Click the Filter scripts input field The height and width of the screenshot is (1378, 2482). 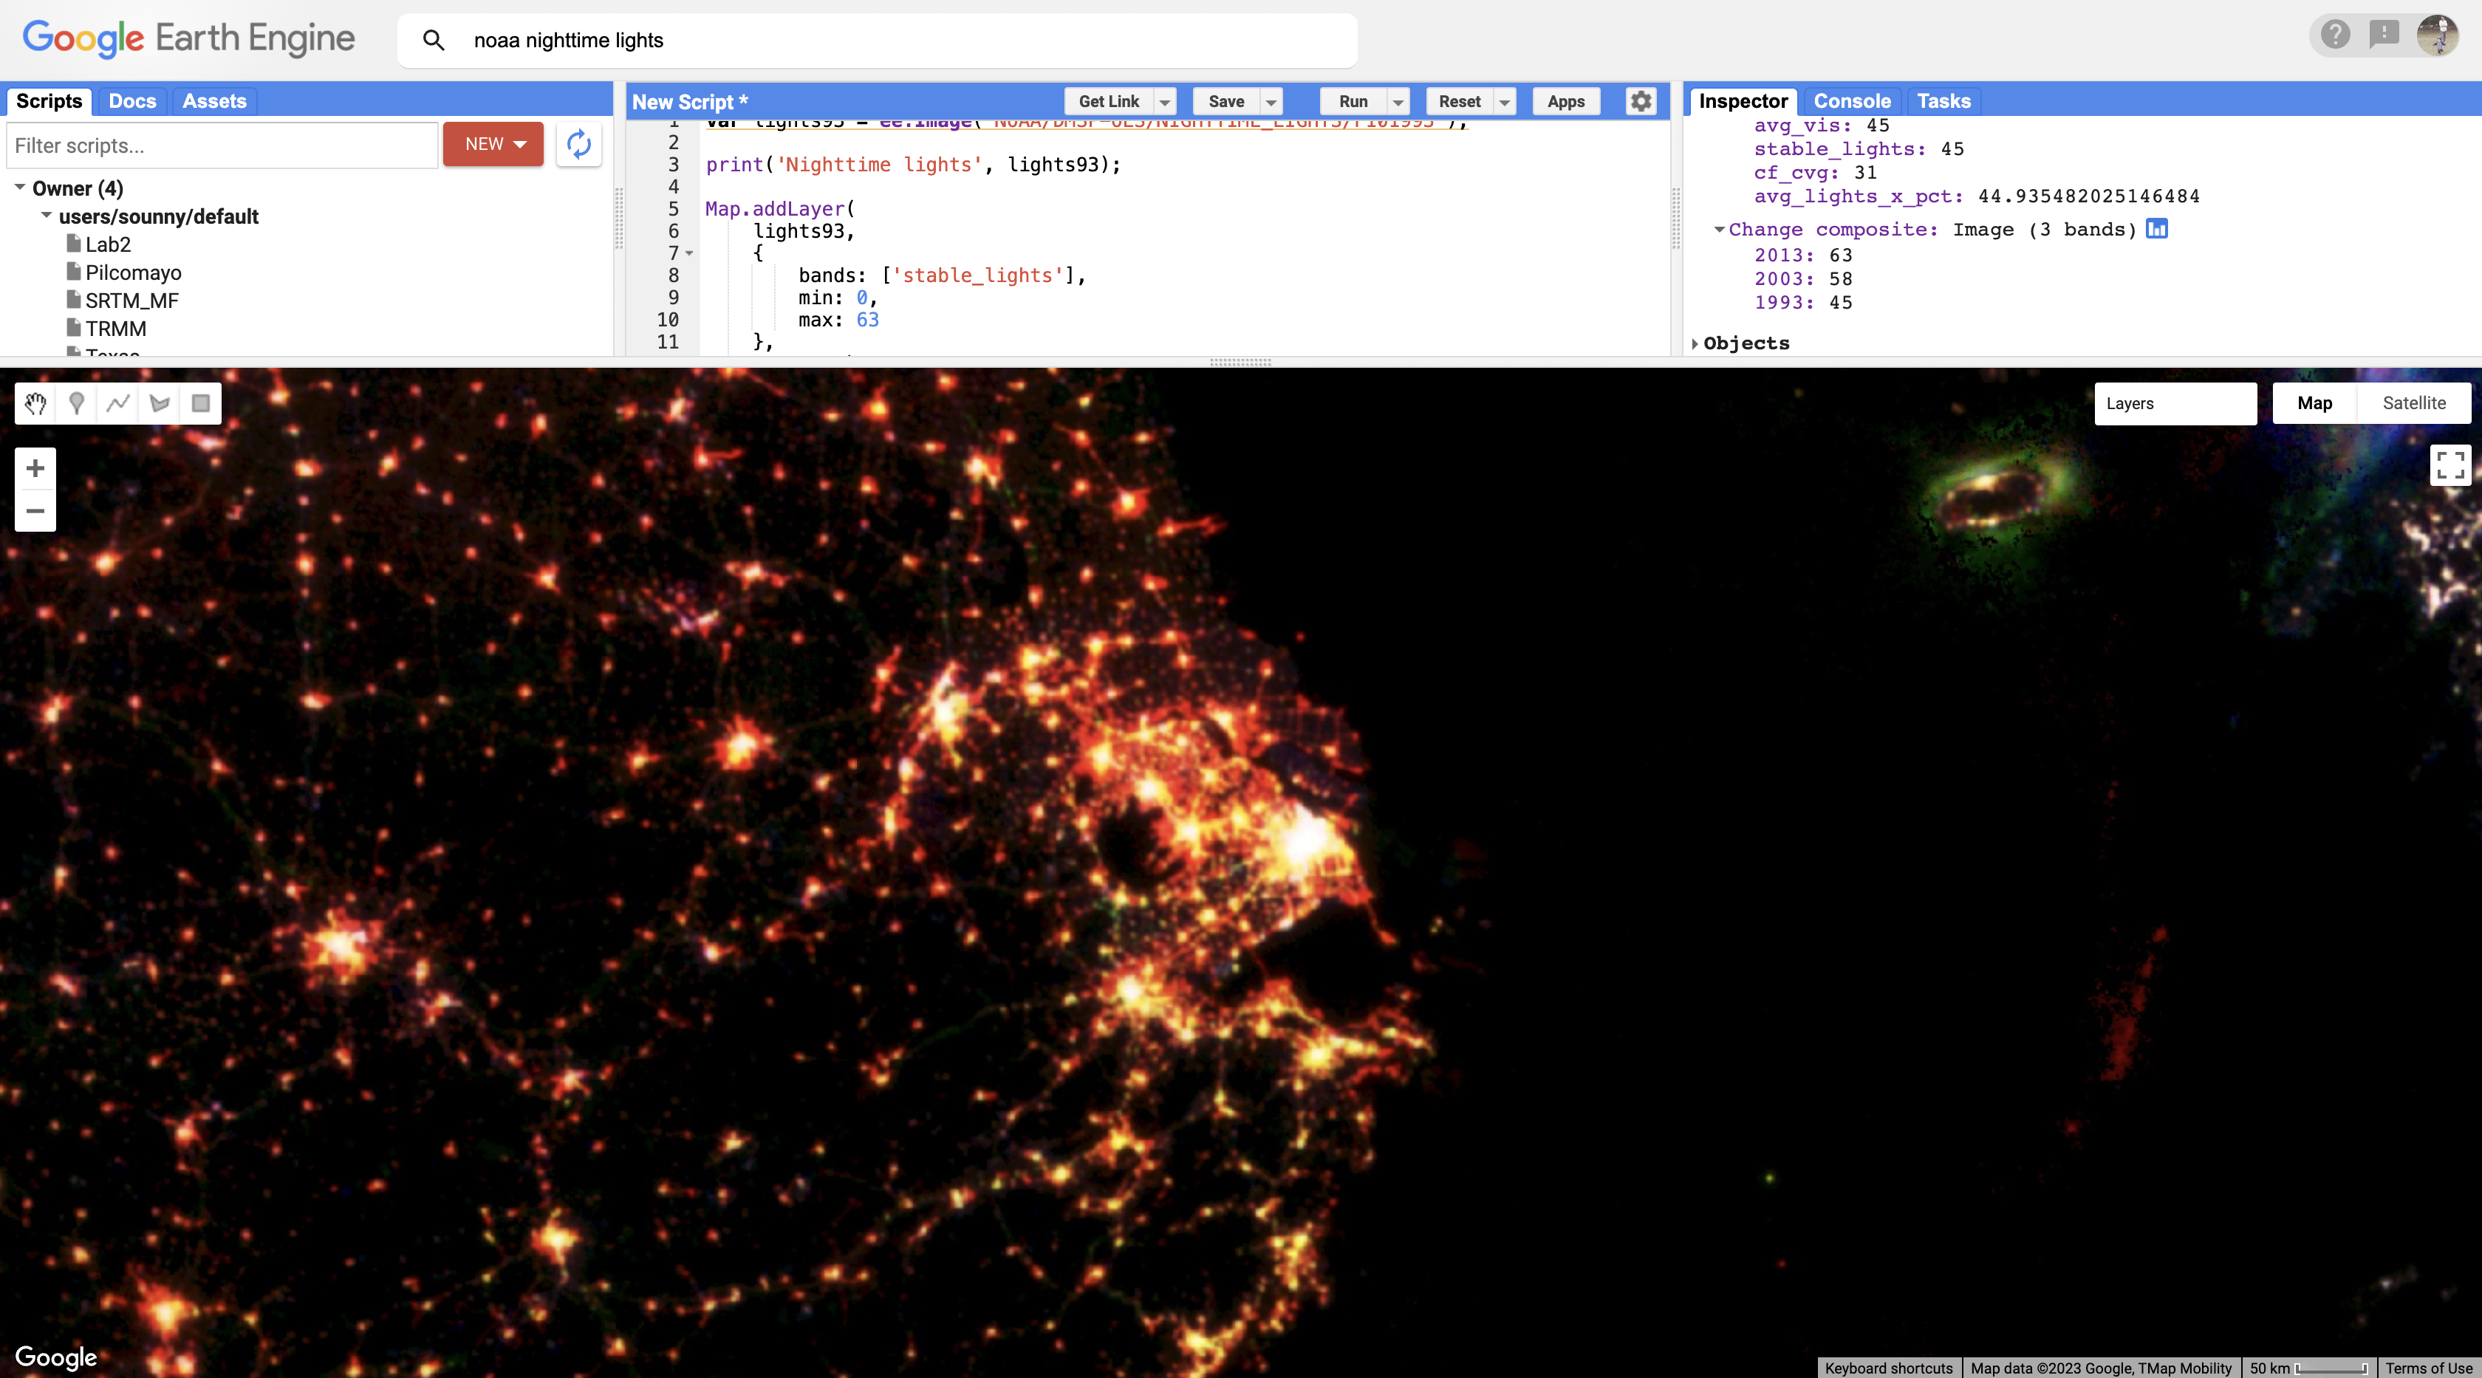222,145
